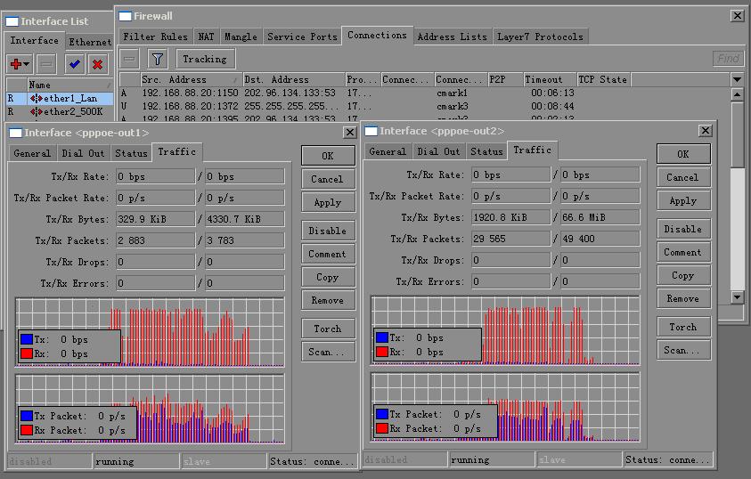The height and width of the screenshot is (479, 751).
Task: Click Comment in pppoe-out2 window
Action: pyautogui.click(x=683, y=252)
